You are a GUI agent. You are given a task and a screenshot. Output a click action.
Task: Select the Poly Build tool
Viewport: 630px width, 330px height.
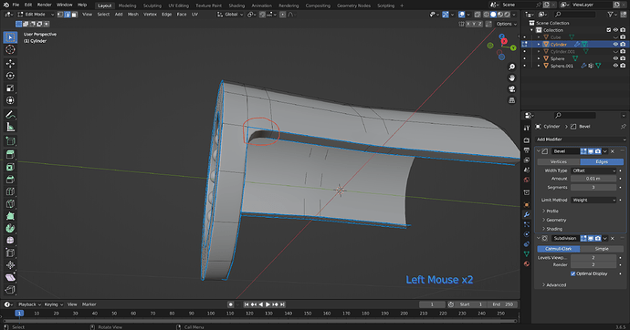[x=10, y=216]
